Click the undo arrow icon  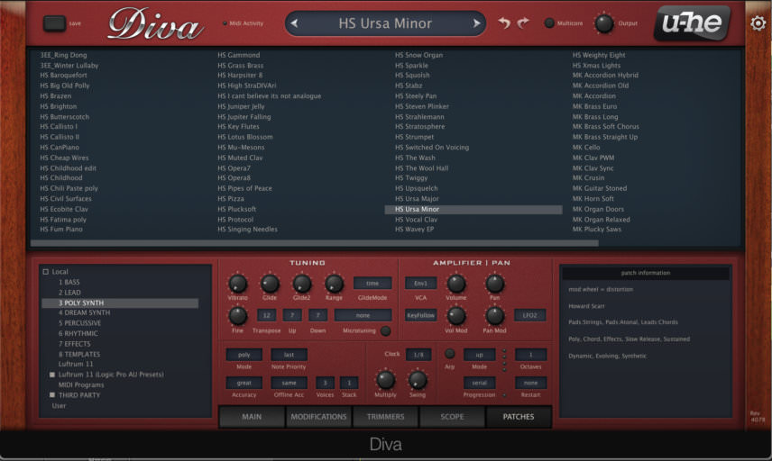click(x=503, y=23)
